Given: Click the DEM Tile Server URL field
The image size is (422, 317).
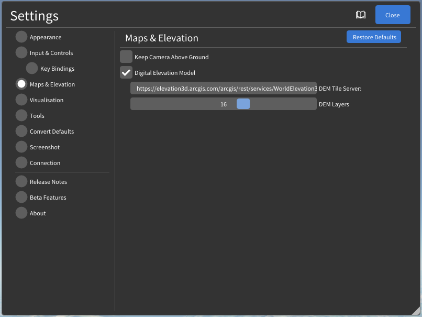Looking at the screenshot, I should (x=224, y=89).
